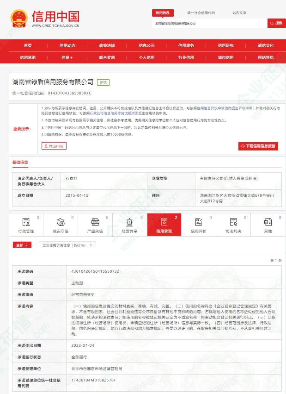Open 信易+ navigation item
This screenshot has width=286, height=394.
click(67, 57)
